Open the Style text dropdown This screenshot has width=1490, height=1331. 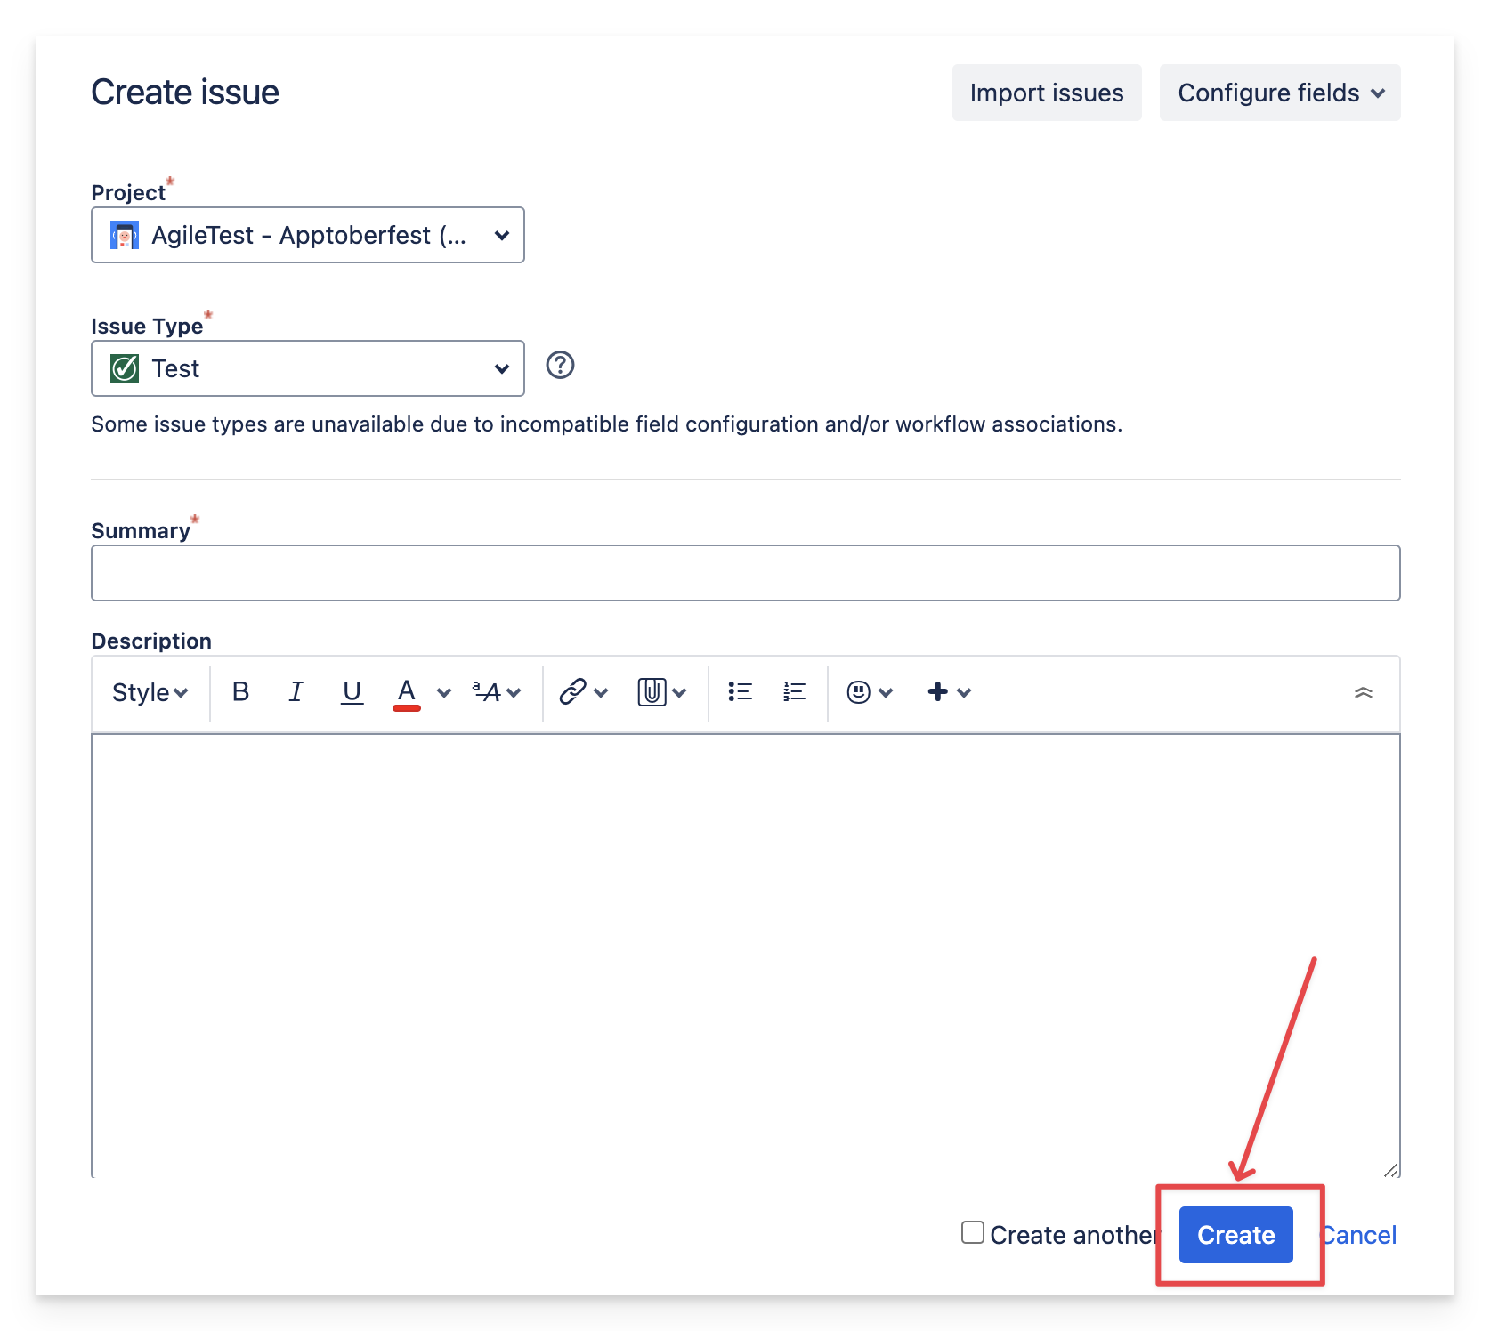tap(150, 692)
